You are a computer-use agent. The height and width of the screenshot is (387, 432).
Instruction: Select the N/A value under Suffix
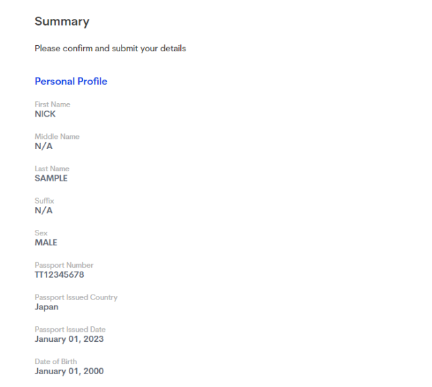tap(43, 210)
